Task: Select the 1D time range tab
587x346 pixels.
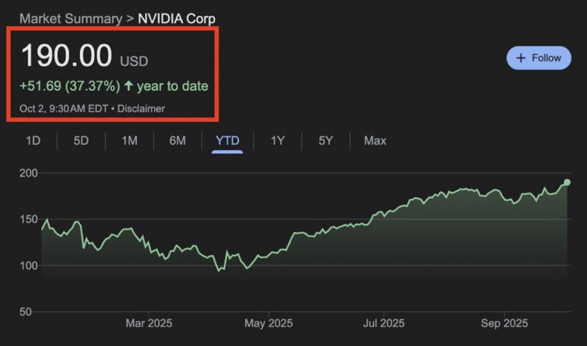Action: click(x=33, y=141)
